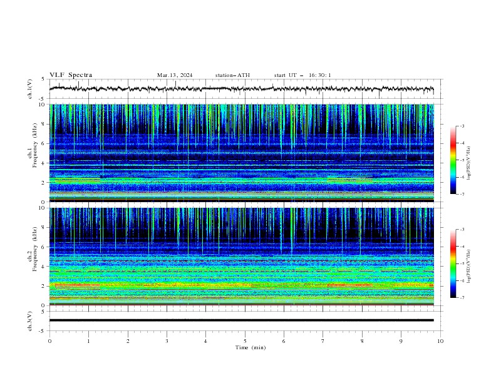Click the ch.1 waveform trace plot
The height and width of the screenshot is (383, 496).
(242, 89)
